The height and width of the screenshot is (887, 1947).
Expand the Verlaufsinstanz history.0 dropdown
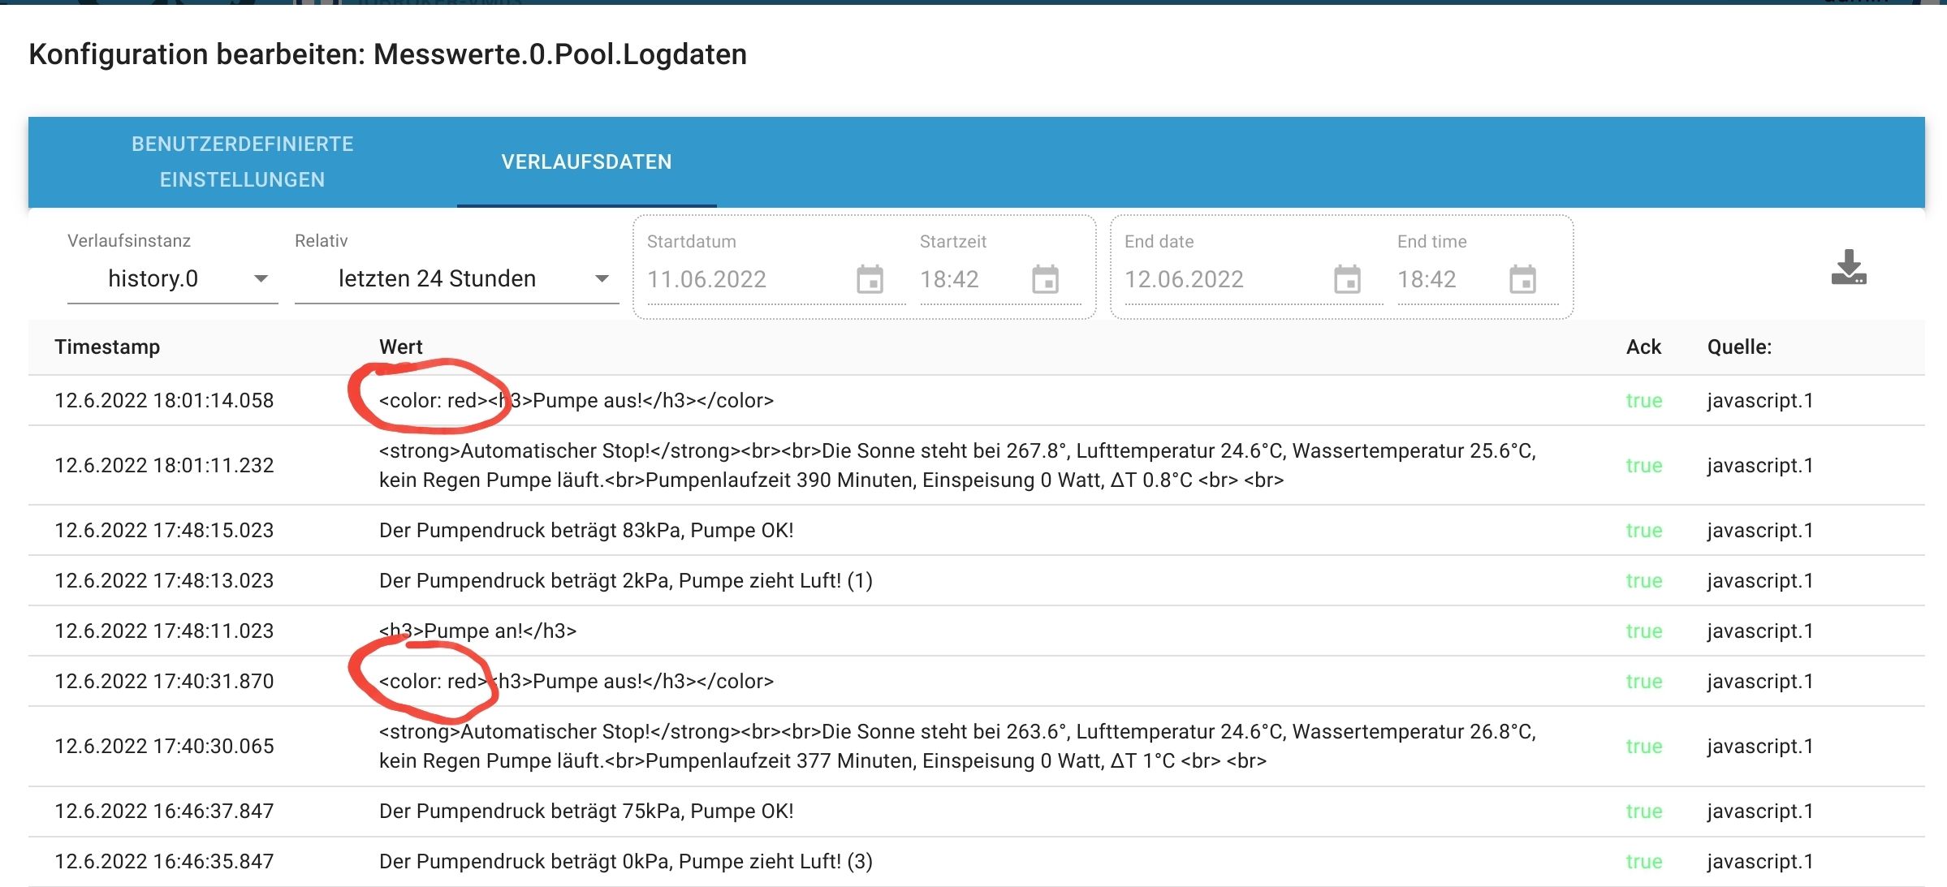tap(173, 279)
